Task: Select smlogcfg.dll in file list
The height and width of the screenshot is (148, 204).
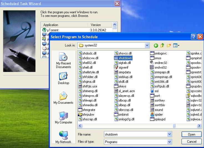Action: click(x=124, y=119)
